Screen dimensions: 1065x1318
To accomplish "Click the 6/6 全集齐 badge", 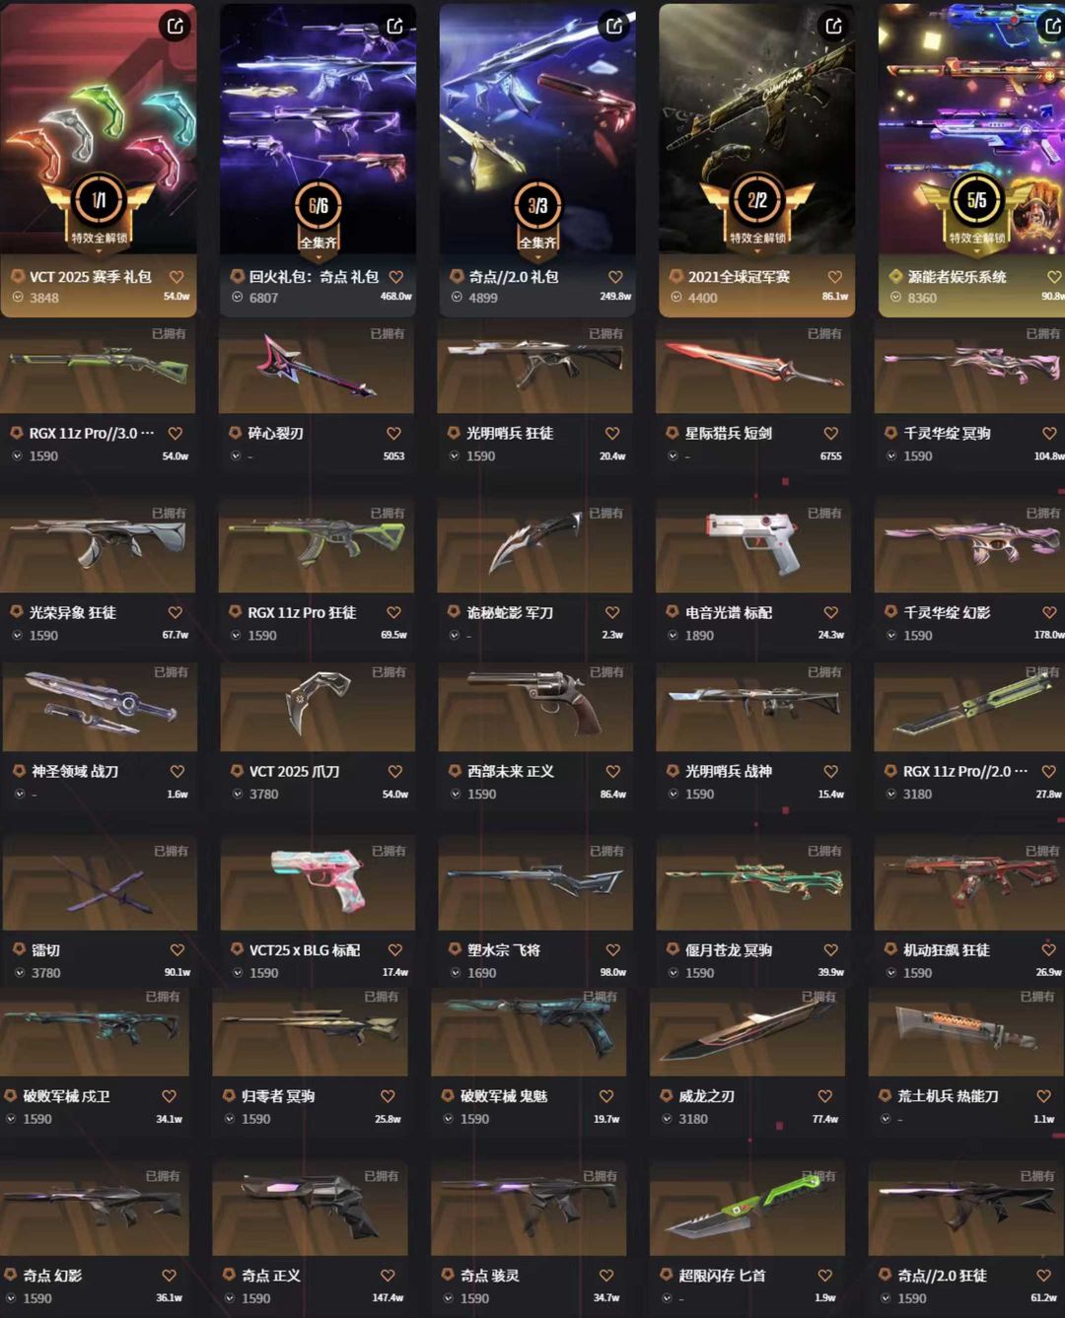I will tap(318, 216).
